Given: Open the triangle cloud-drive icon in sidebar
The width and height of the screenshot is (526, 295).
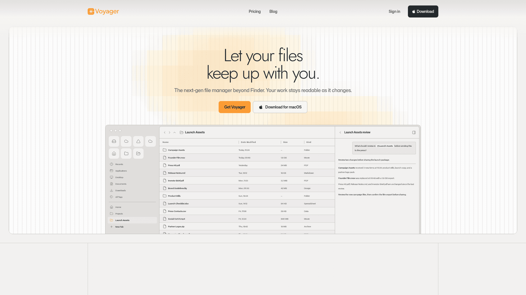Looking at the screenshot, I should coord(138,141).
